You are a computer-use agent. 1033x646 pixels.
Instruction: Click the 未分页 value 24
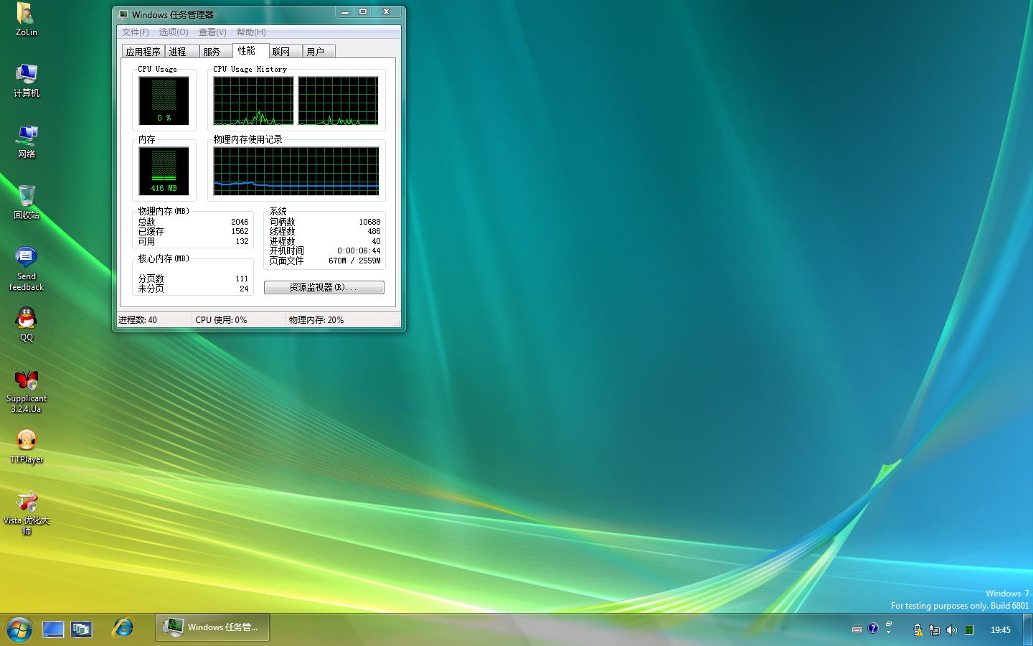pos(244,289)
